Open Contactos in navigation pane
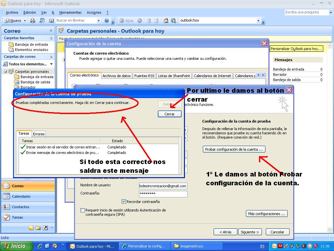334x251 pixels. click(x=28, y=207)
